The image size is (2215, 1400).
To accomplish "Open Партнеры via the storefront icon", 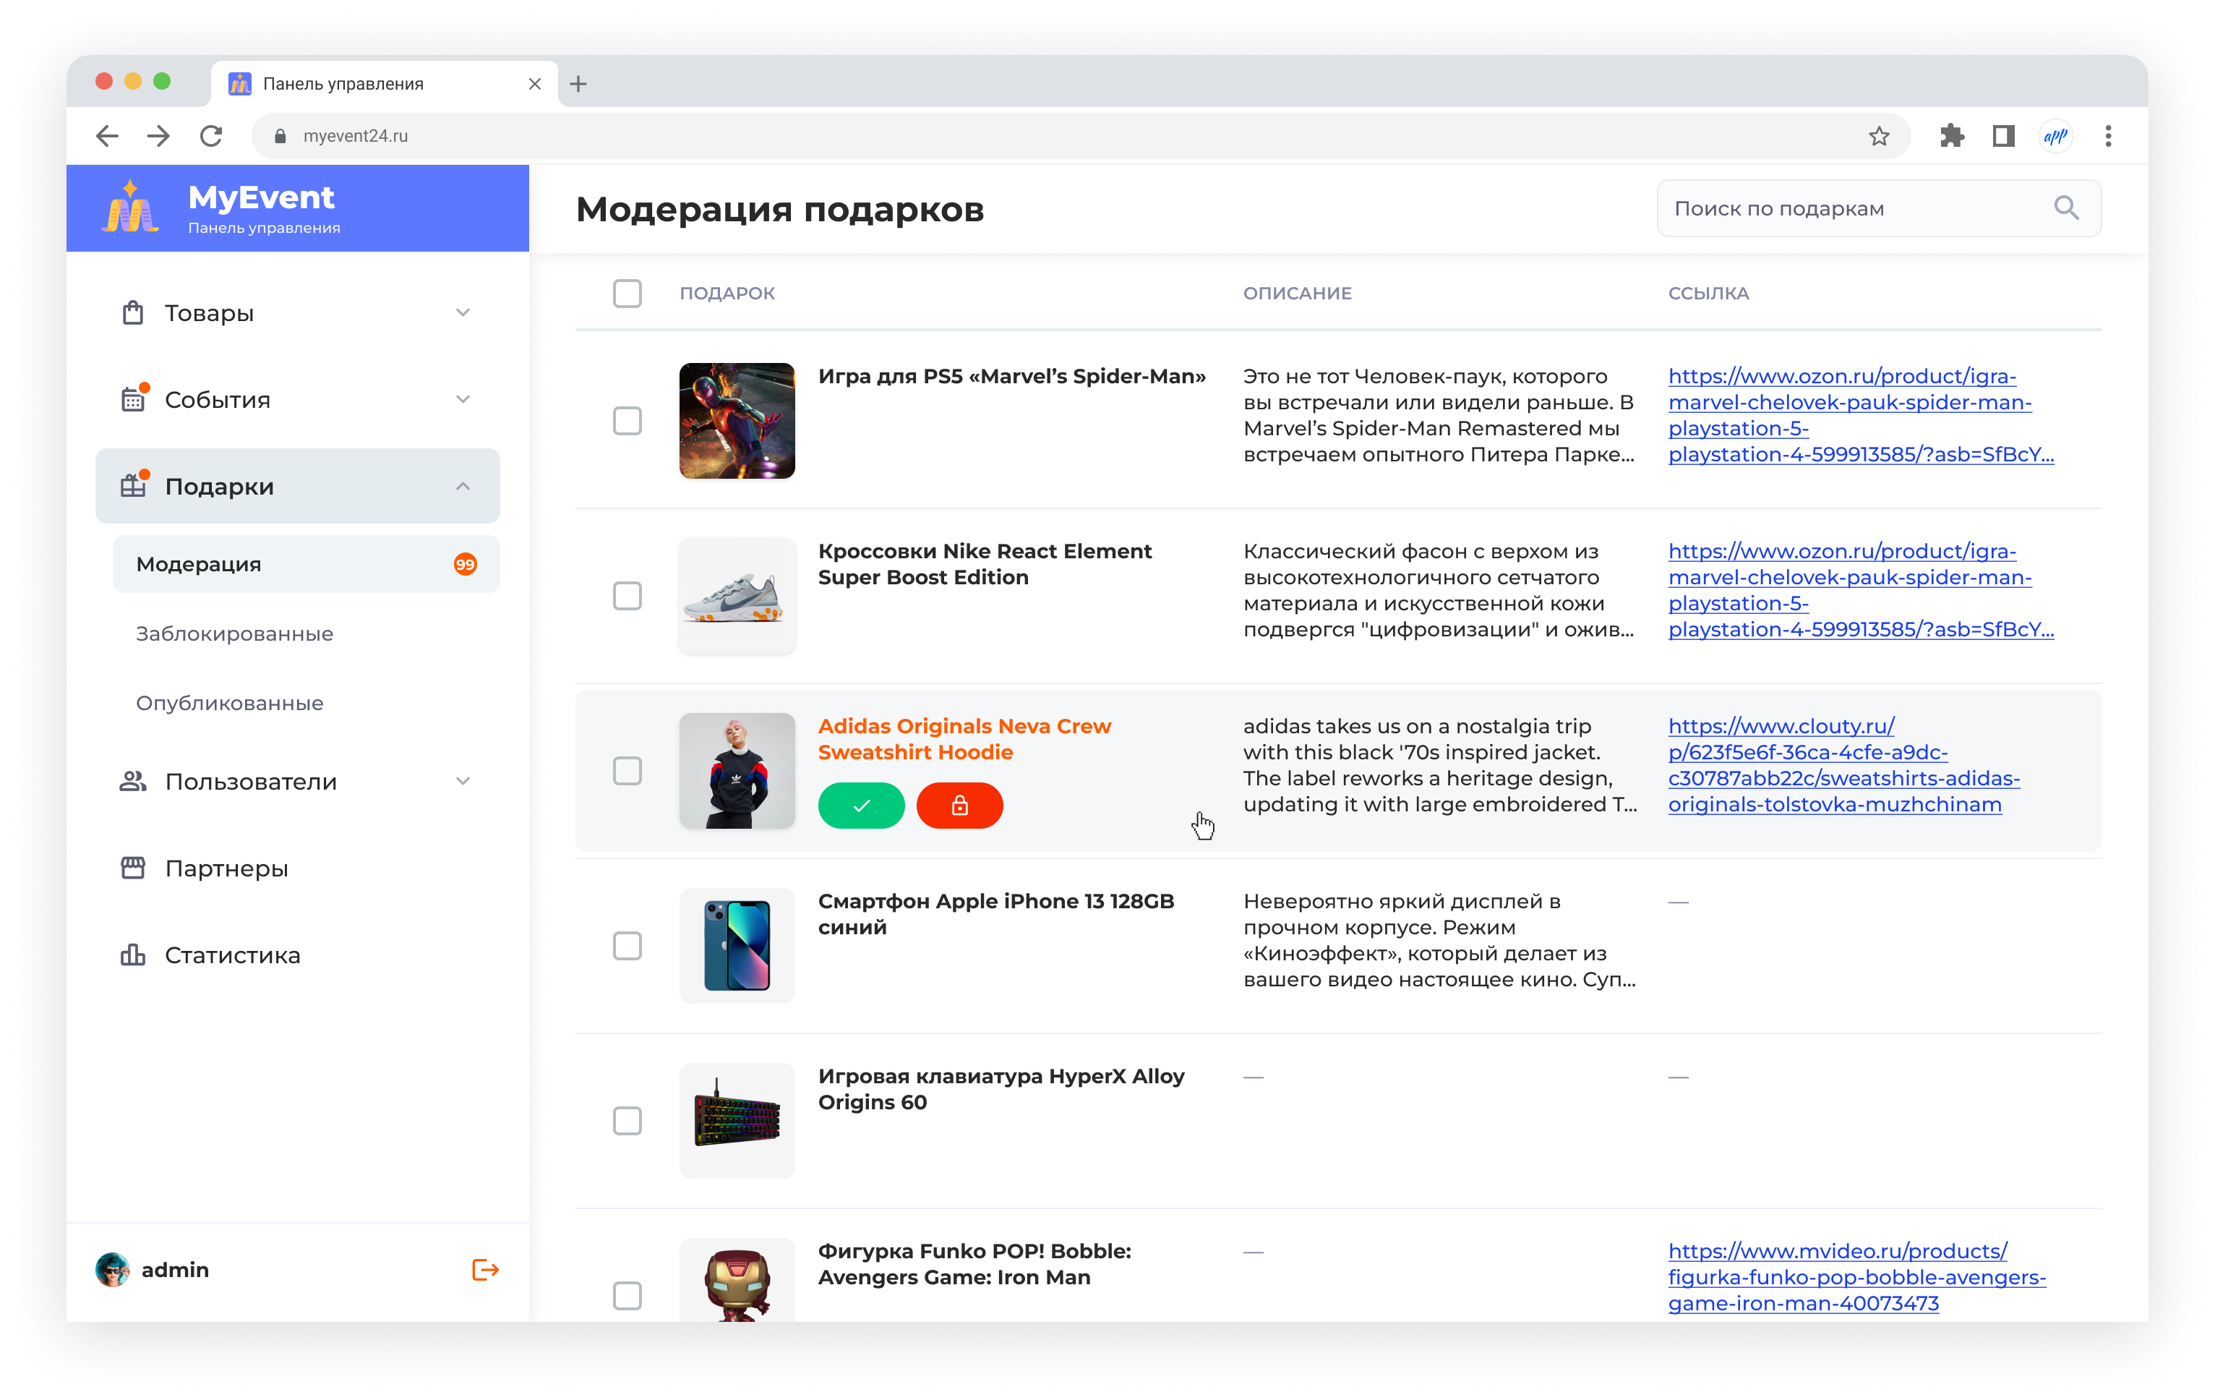I will (x=132, y=868).
